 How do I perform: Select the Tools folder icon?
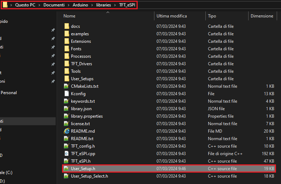coord(67,71)
